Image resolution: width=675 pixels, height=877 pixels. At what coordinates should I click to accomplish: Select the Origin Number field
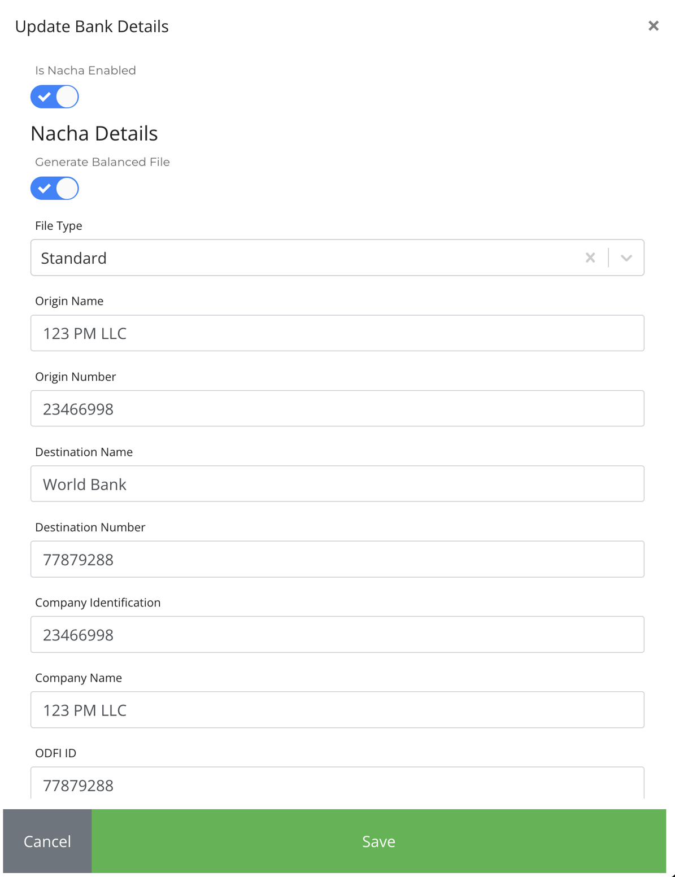tap(337, 408)
